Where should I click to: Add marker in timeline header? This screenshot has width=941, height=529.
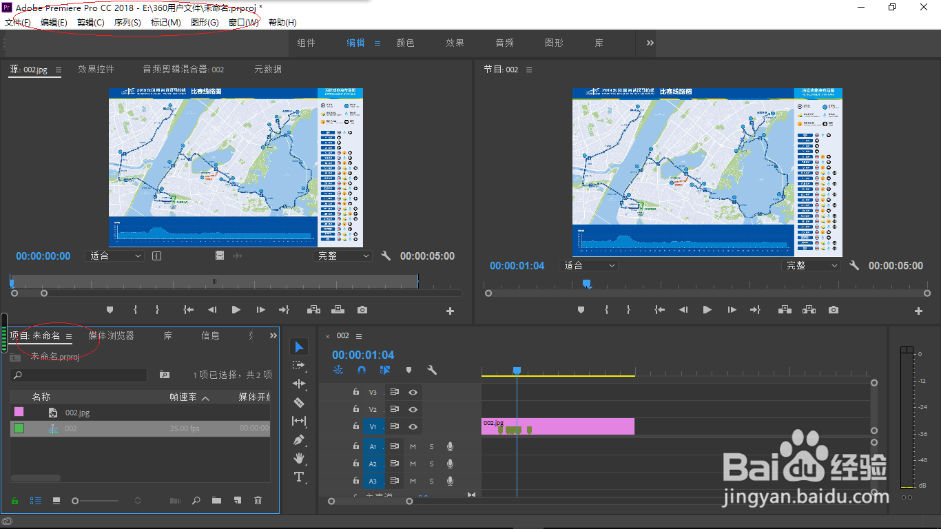(x=409, y=370)
